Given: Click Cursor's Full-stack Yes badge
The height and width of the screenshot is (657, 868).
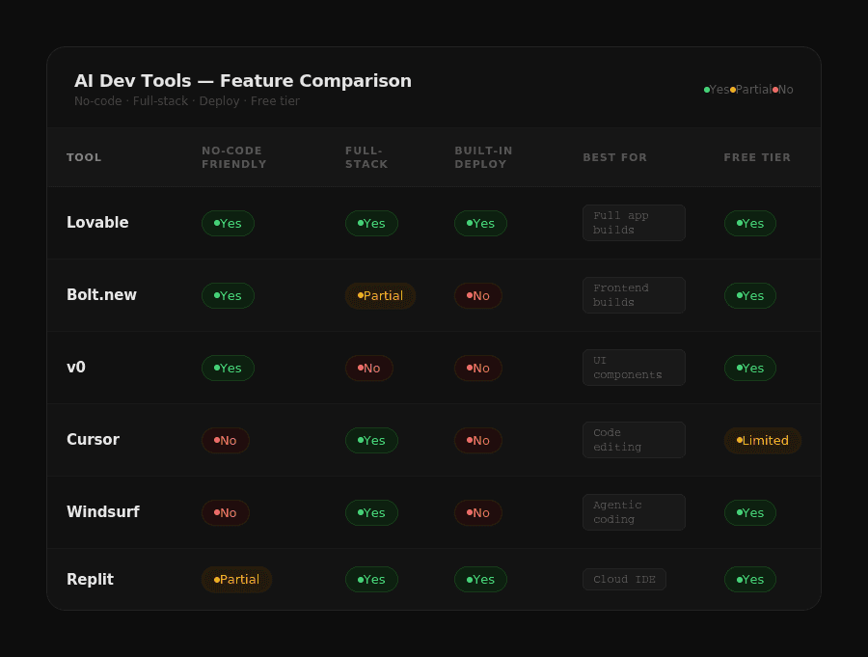Looking at the screenshot, I should (371, 440).
